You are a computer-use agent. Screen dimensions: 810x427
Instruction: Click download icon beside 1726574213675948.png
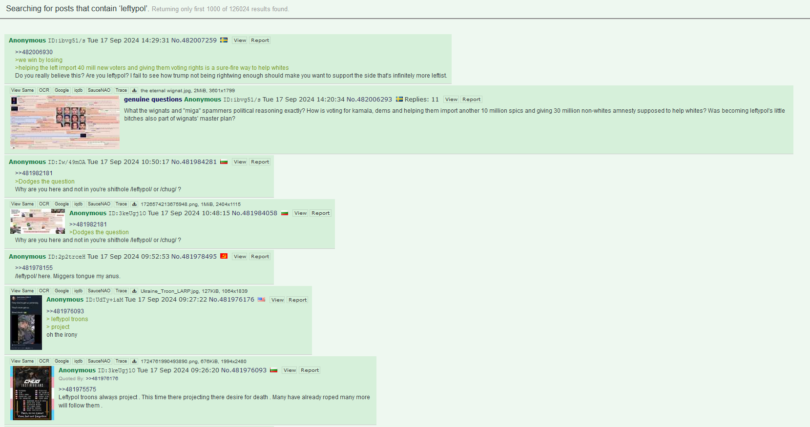point(134,204)
